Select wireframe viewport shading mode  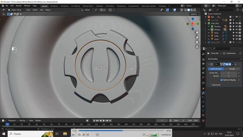pyautogui.click(x=186, y=10)
